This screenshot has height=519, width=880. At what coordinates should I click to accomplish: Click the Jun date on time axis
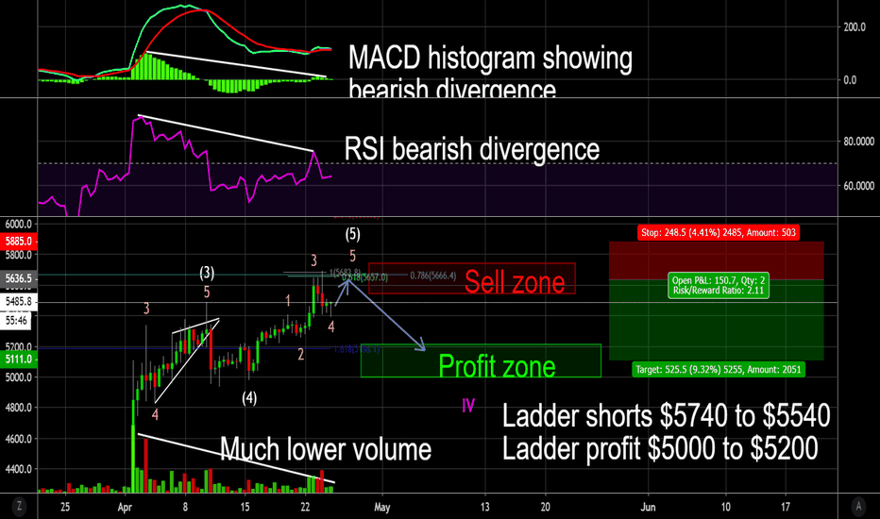pos(649,508)
